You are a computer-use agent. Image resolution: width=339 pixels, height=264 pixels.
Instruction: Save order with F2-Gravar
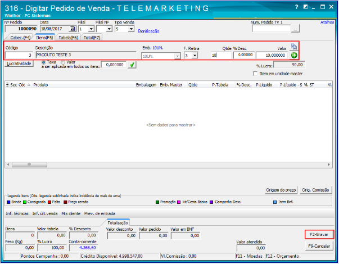click(x=319, y=234)
